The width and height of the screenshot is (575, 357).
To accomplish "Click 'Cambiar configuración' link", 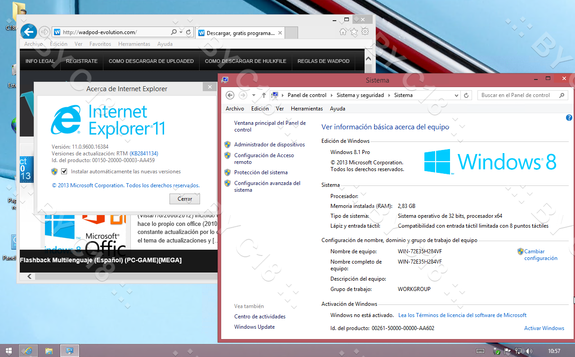I will click(541, 255).
